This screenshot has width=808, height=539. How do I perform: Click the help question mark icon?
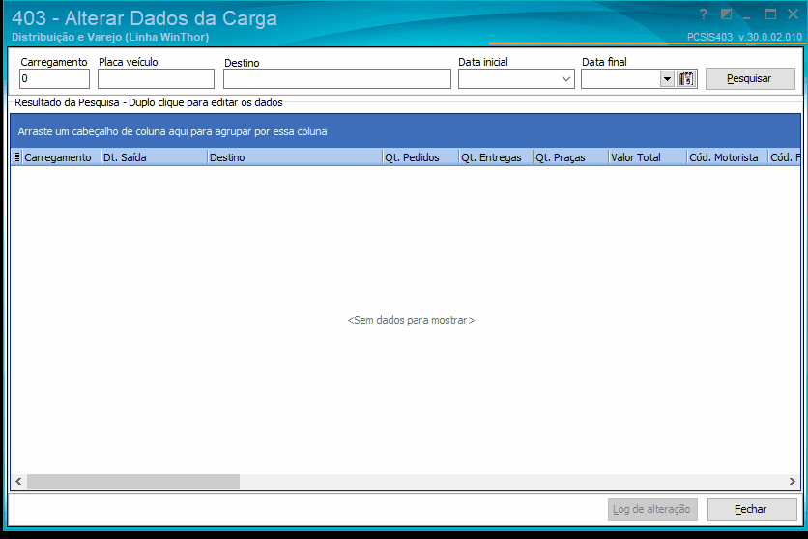point(704,14)
